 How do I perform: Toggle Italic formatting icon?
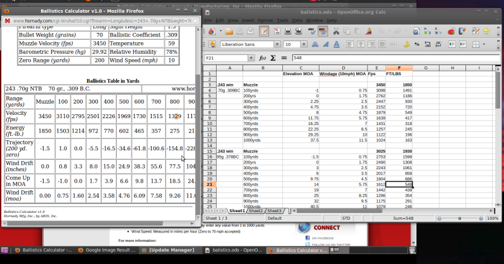[326, 44]
